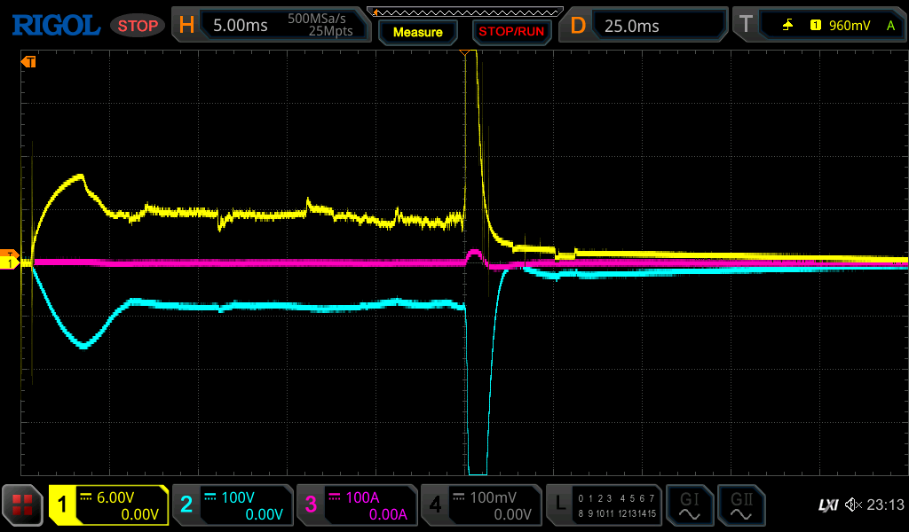Toggle channel 1 with 6.00V scale
The width and height of the screenshot is (909, 532).
tap(108, 505)
